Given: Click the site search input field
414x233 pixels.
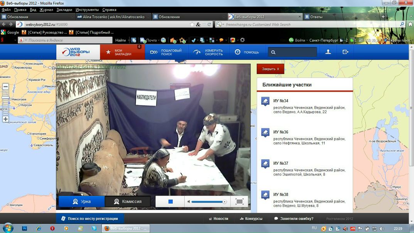Looking at the screenshot, I should point(296,52).
